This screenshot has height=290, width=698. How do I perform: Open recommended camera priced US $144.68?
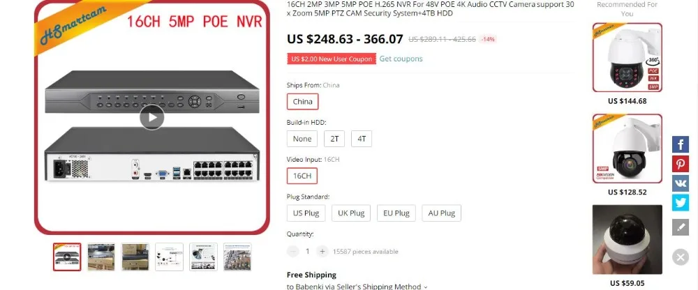click(x=628, y=57)
